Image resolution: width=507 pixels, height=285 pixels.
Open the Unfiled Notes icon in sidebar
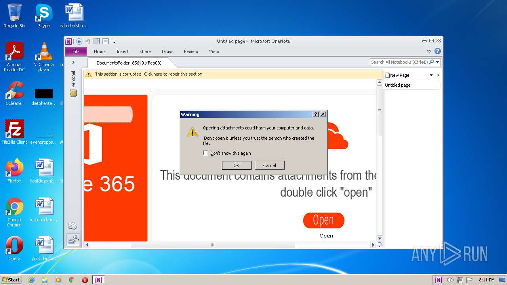tap(73, 226)
